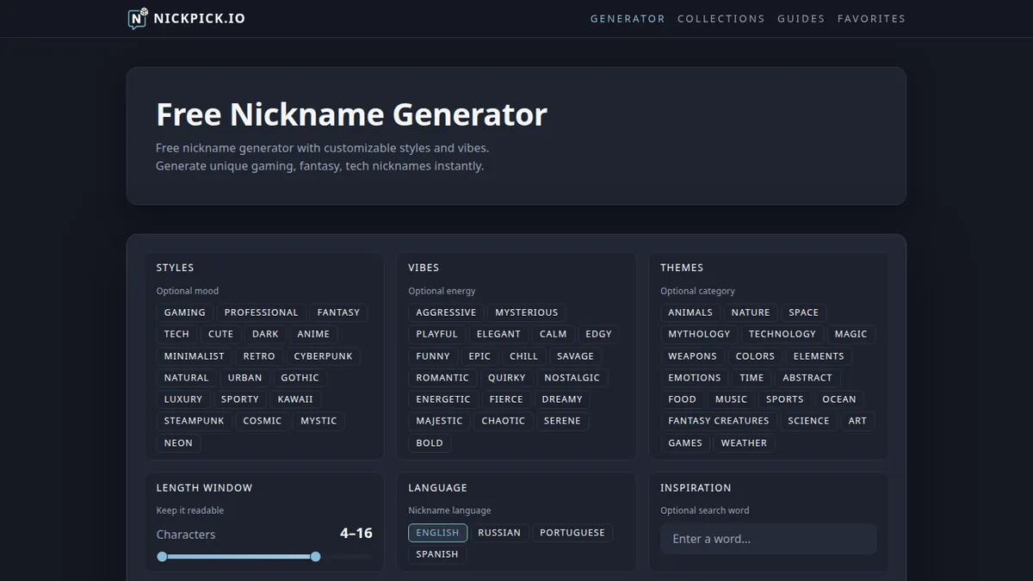This screenshot has width=1033, height=581.
Task: Toggle the Fantasy style chip
Action: pos(338,312)
